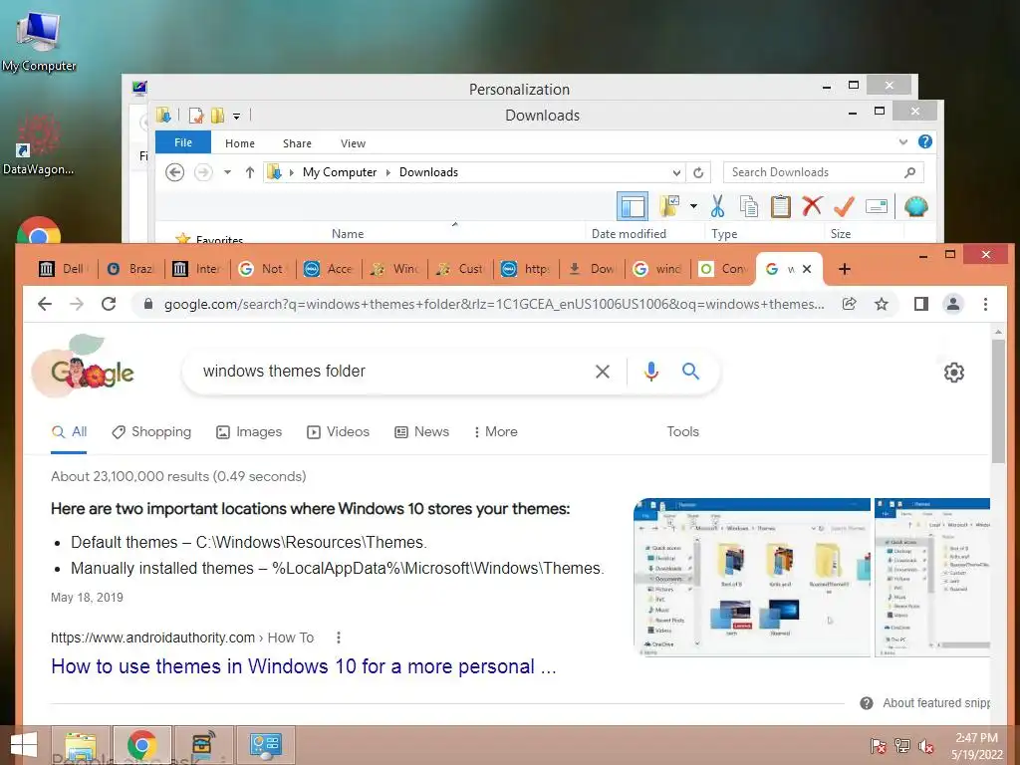Open the DataWagon desktop shortcut
The height and width of the screenshot is (765, 1020).
38,144
